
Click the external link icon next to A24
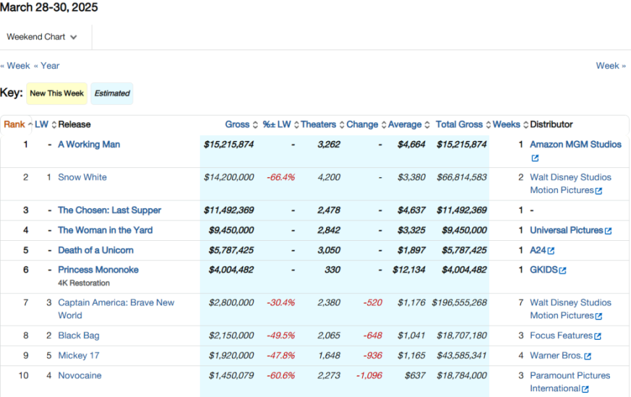pyautogui.click(x=551, y=251)
